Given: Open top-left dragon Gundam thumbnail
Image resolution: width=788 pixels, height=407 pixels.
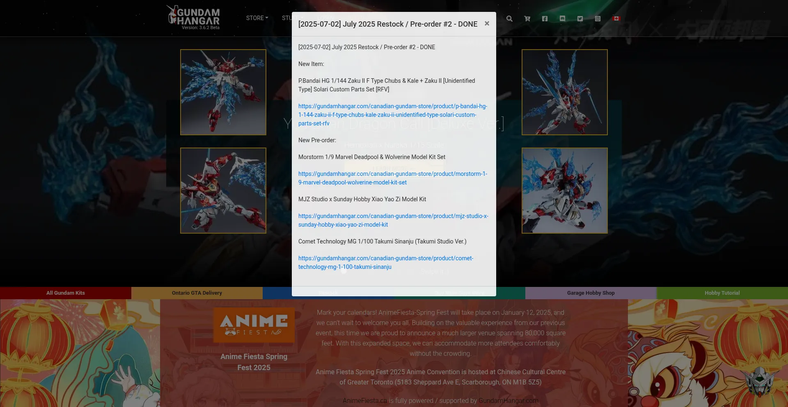Looking at the screenshot, I should pos(223,92).
